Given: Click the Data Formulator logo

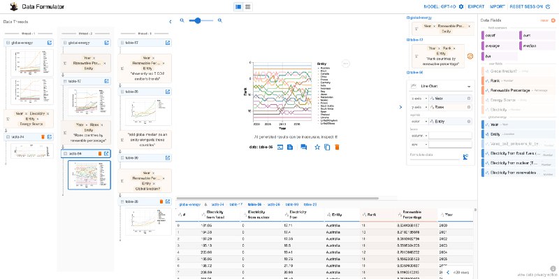Looking at the screenshot, I should (x=13, y=6).
